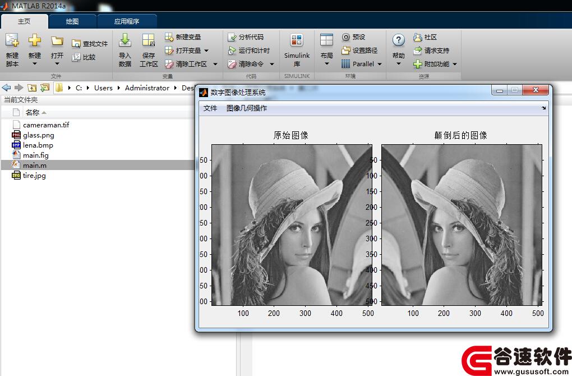Switch to the Home (主页) tab

tap(24, 21)
